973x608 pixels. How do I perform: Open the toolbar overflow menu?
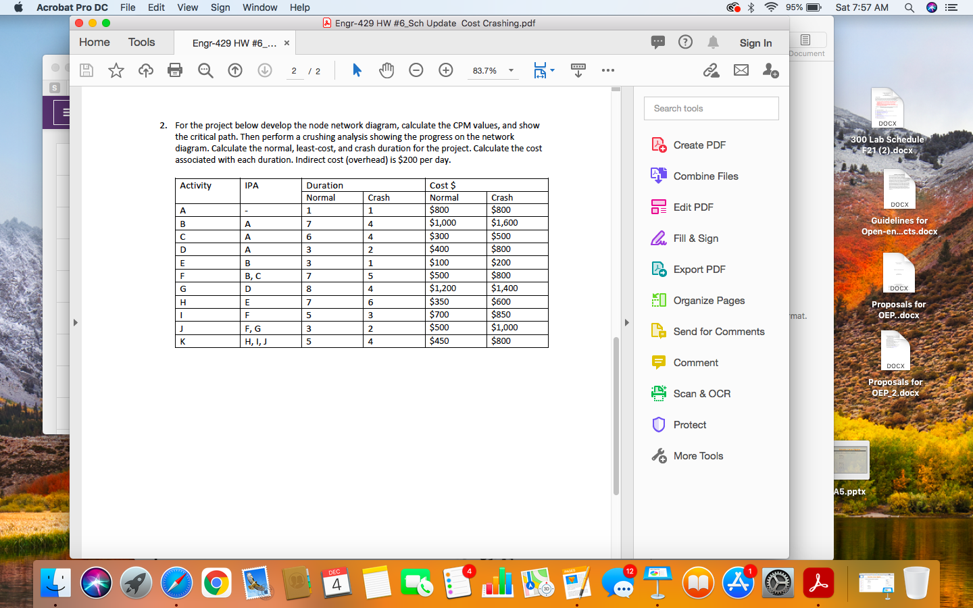(608, 70)
